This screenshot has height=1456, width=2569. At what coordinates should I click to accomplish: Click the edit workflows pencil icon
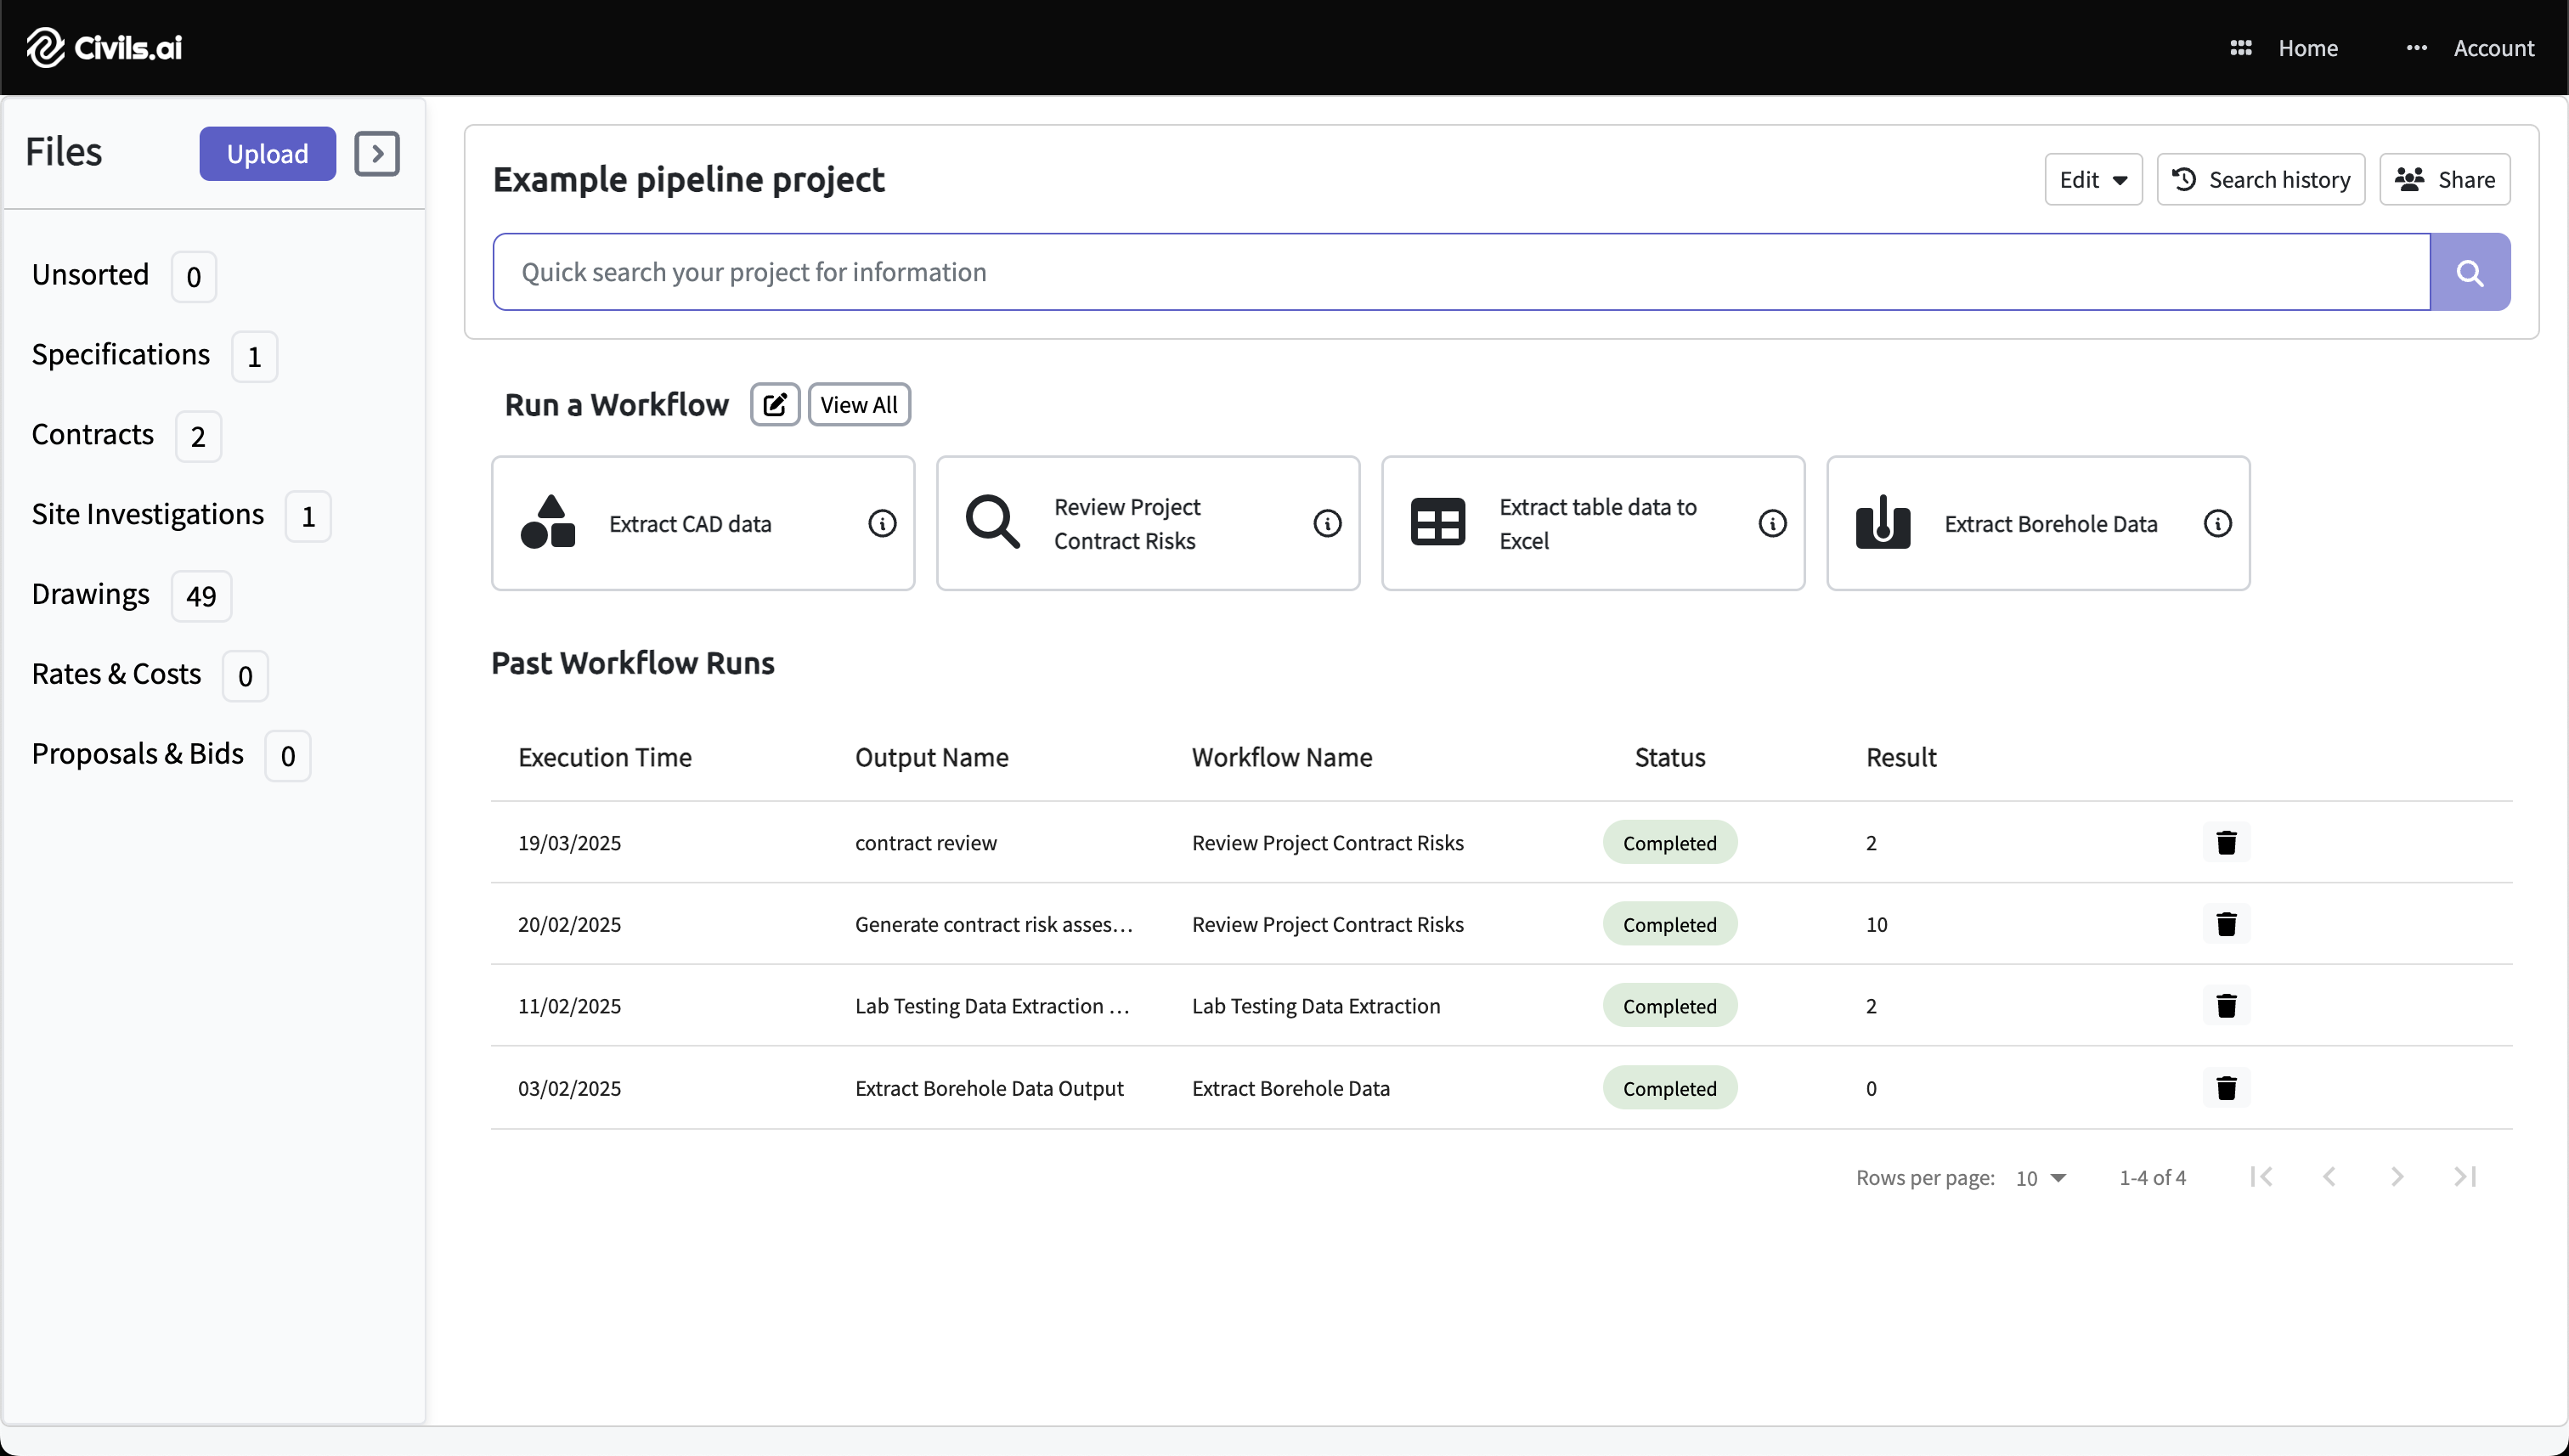pyautogui.click(x=775, y=404)
